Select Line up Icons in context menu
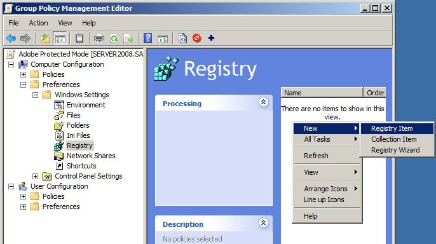436x244 pixels. pyautogui.click(x=327, y=200)
